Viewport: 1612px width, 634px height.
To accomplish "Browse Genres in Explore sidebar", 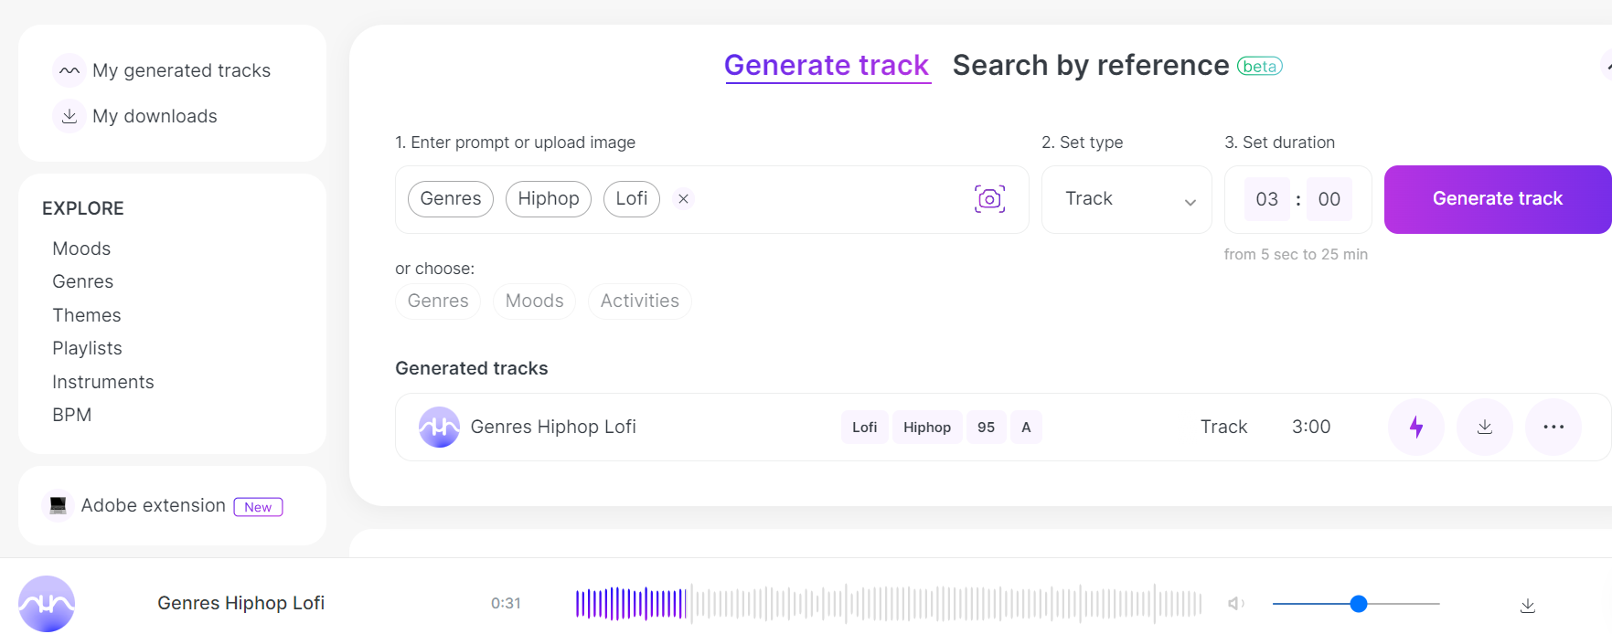I will pos(83,281).
